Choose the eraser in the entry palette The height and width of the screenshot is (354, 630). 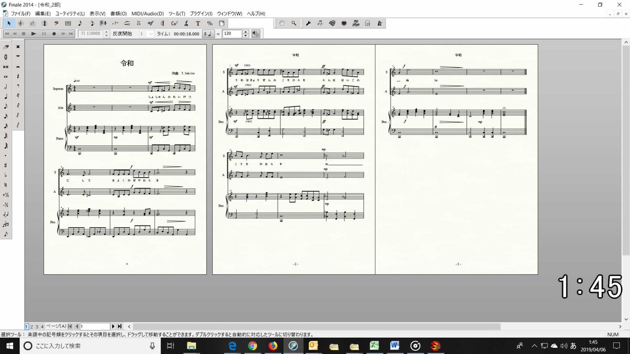point(6,47)
